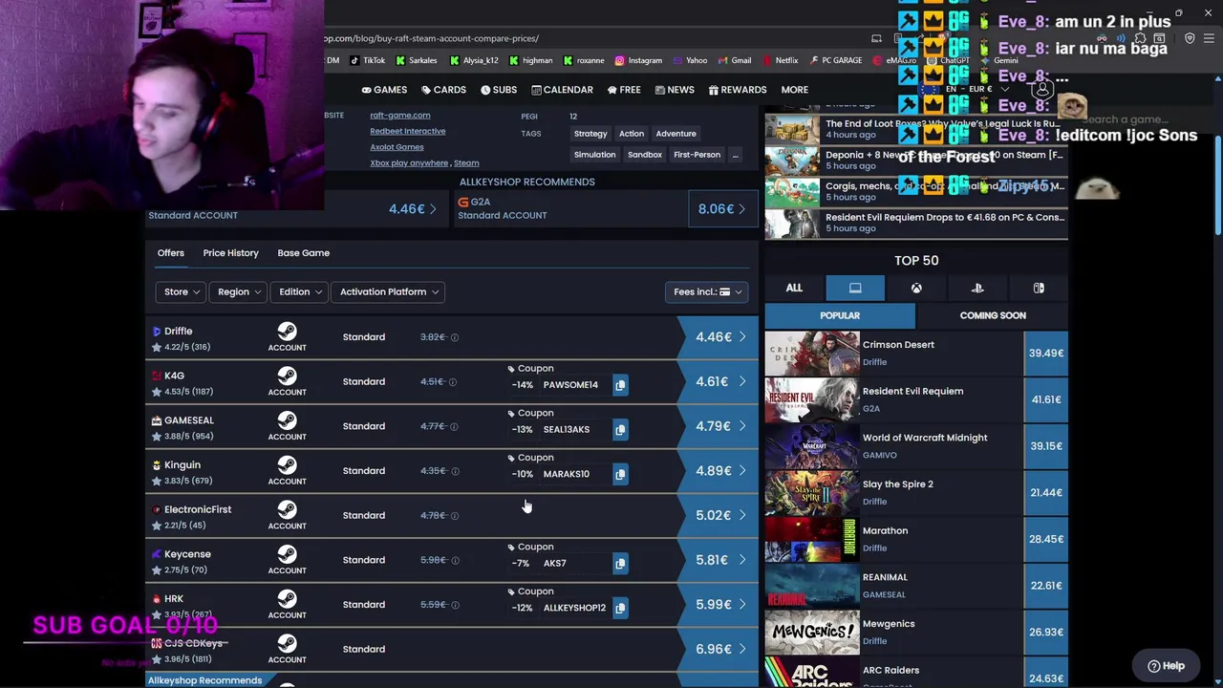The height and width of the screenshot is (688, 1223).
Task: Open Instagram bookmark in browser bar
Action: (638, 60)
